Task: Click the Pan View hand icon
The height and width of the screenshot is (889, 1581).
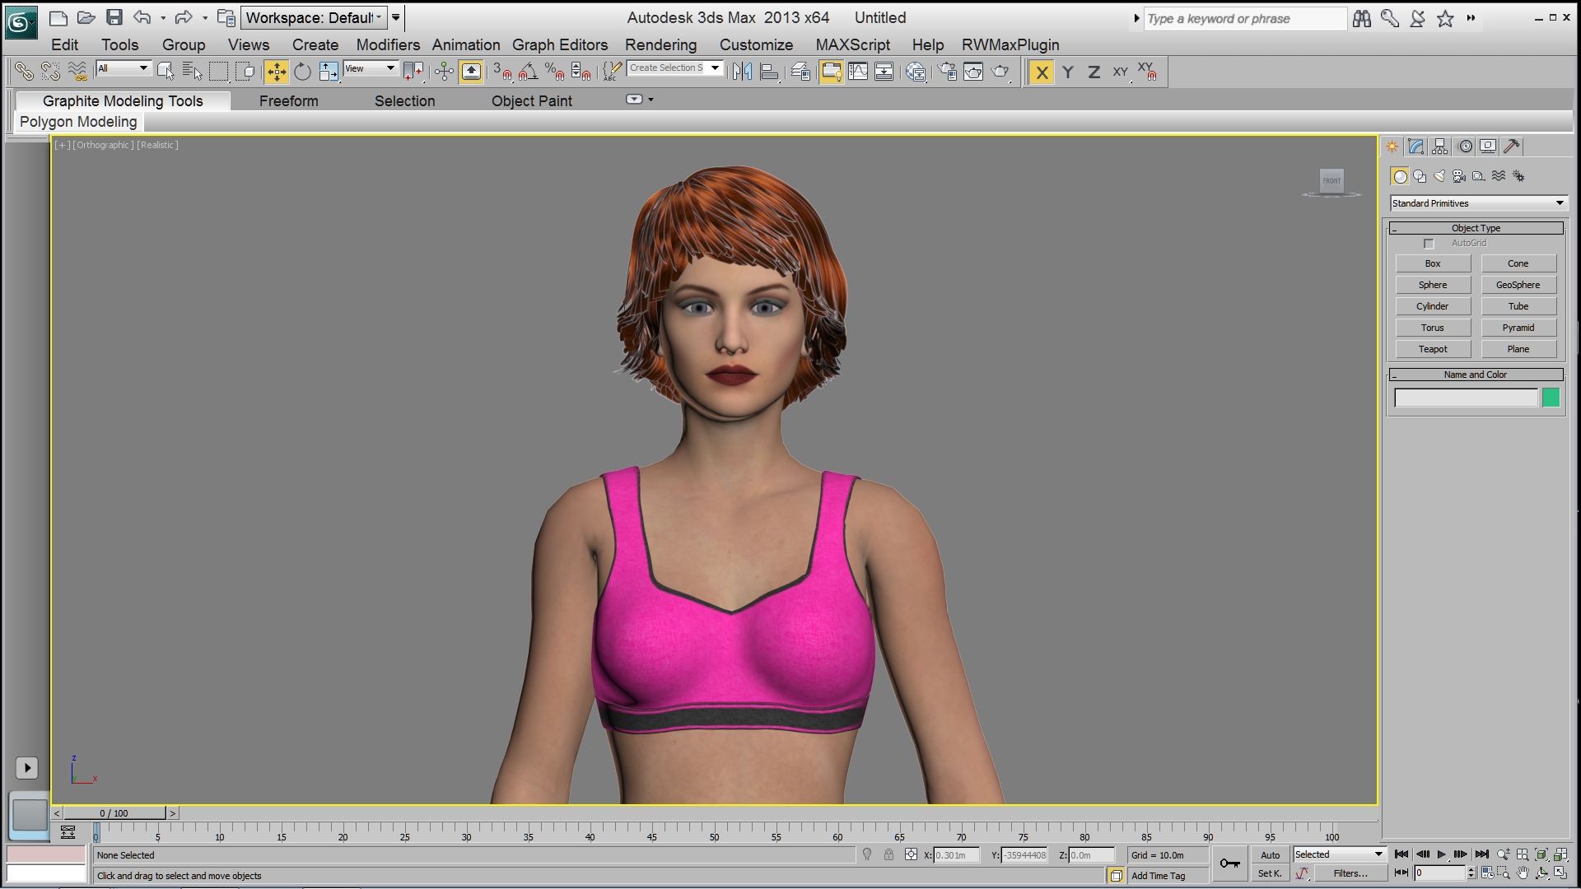Action: (x=1523, y=873)
